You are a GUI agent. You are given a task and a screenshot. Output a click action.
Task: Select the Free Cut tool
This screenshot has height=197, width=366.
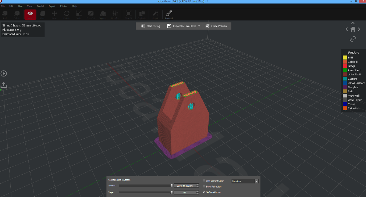click(91, 14)
